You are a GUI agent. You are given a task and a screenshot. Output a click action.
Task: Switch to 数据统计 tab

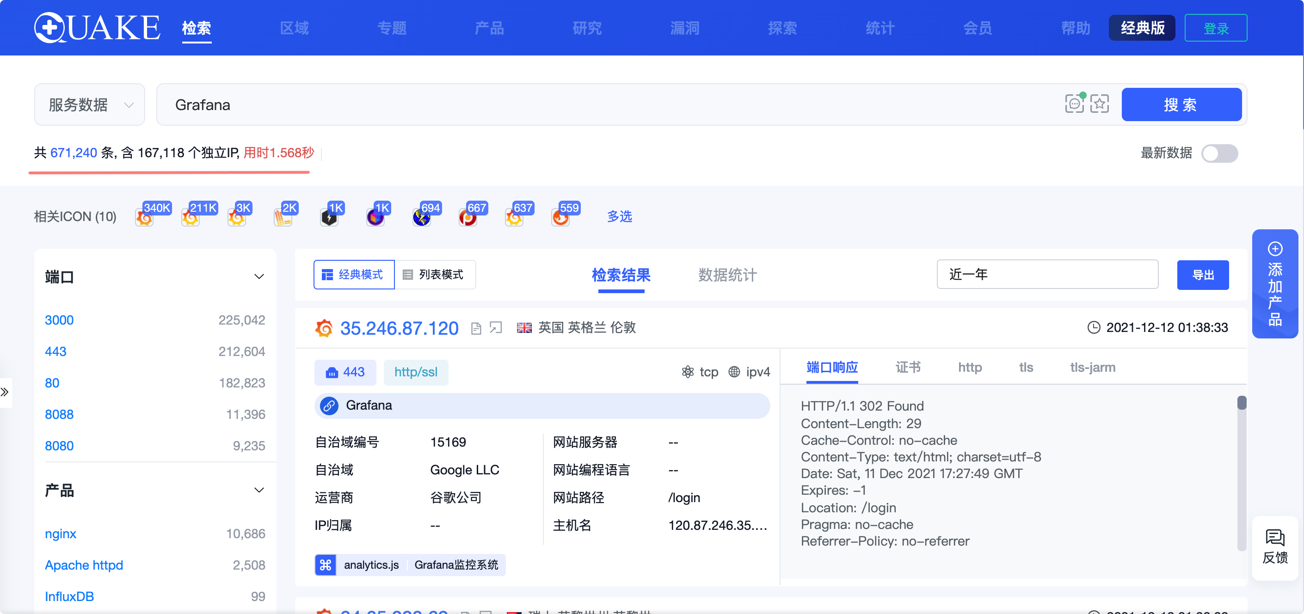click(727, 275)
